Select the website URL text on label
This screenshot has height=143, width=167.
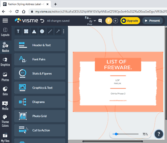tap(118, 100)
